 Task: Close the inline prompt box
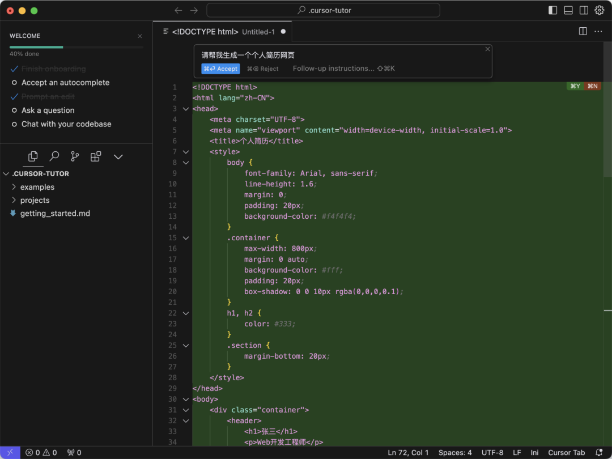[x=487, y=49]
